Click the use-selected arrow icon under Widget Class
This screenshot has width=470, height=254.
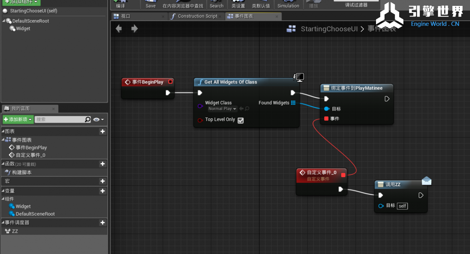tap(241, 109)
